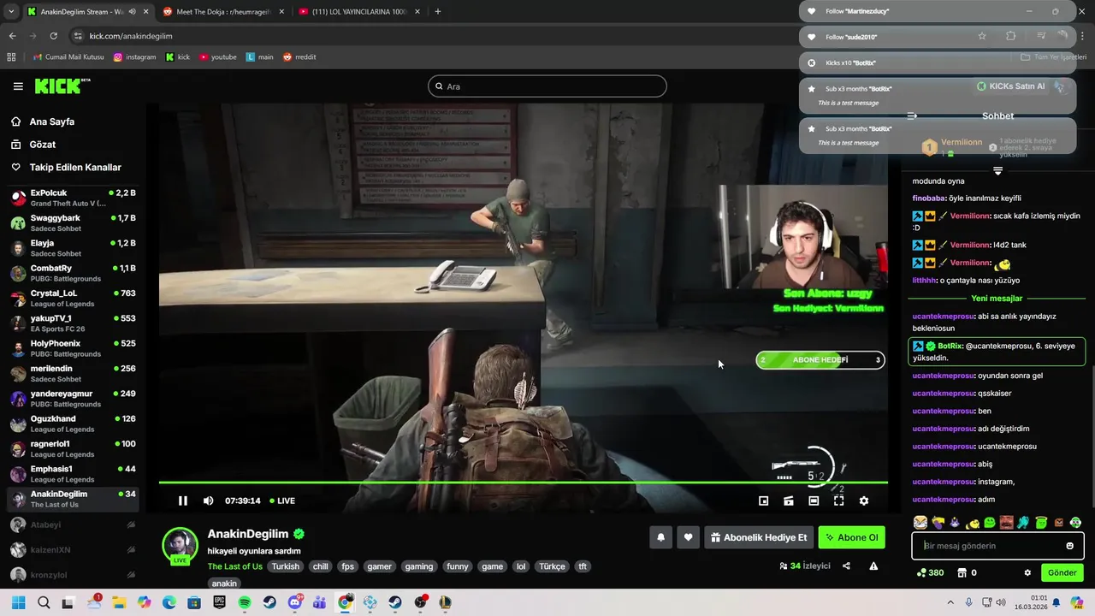The width and height of the screenshot is (1095, 616).
Task: Toggle the heart follow button
Action: [x=688, y=537]
